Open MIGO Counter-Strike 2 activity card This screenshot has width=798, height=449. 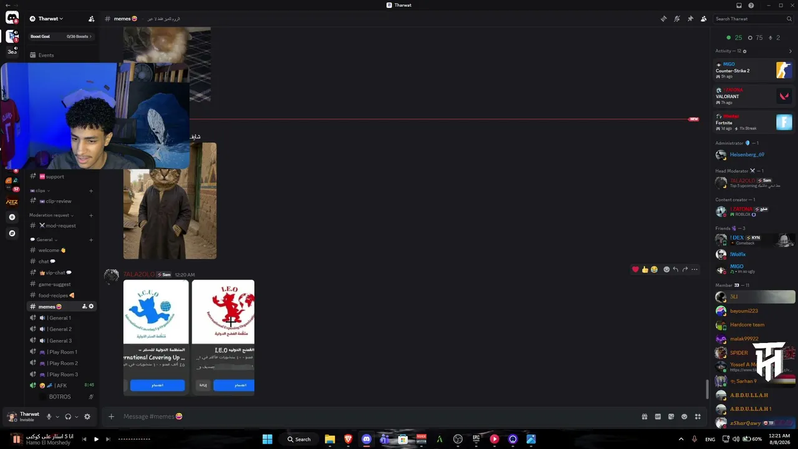coord(754,70)
